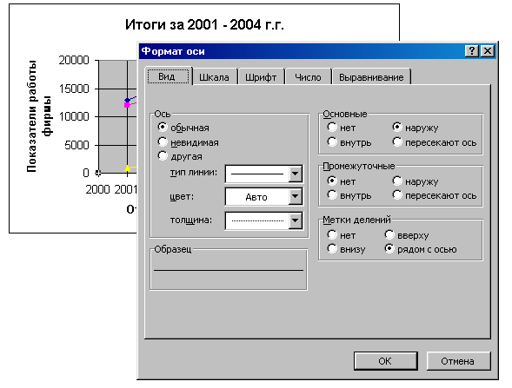
Task: Open the Шкала tab
Action: (x=214, y=77)
